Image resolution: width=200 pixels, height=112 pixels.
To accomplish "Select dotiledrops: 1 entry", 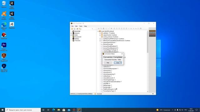I will (107, 76).
